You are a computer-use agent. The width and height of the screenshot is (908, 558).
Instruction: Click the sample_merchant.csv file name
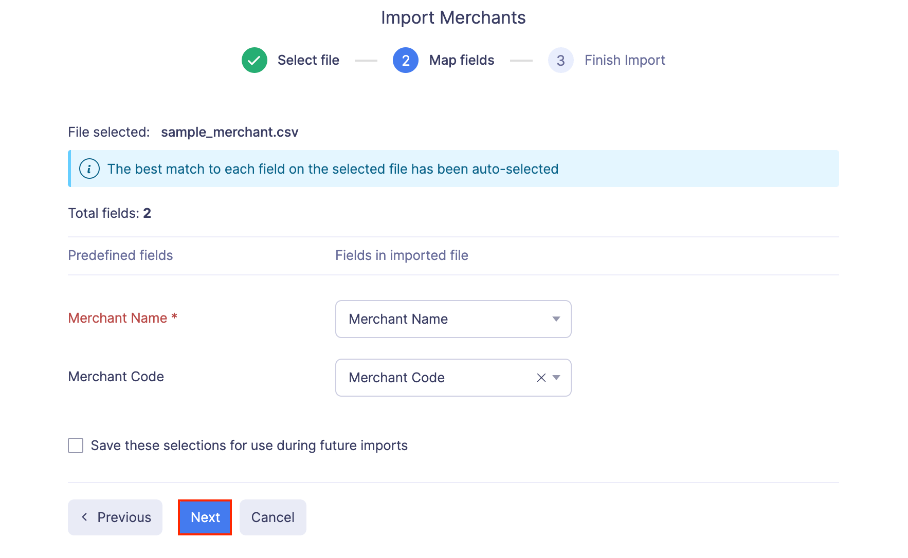[229, 132]
